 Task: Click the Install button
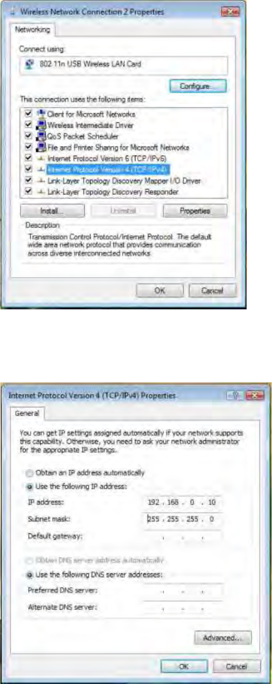pyautogui.click(x=52, y=211)
